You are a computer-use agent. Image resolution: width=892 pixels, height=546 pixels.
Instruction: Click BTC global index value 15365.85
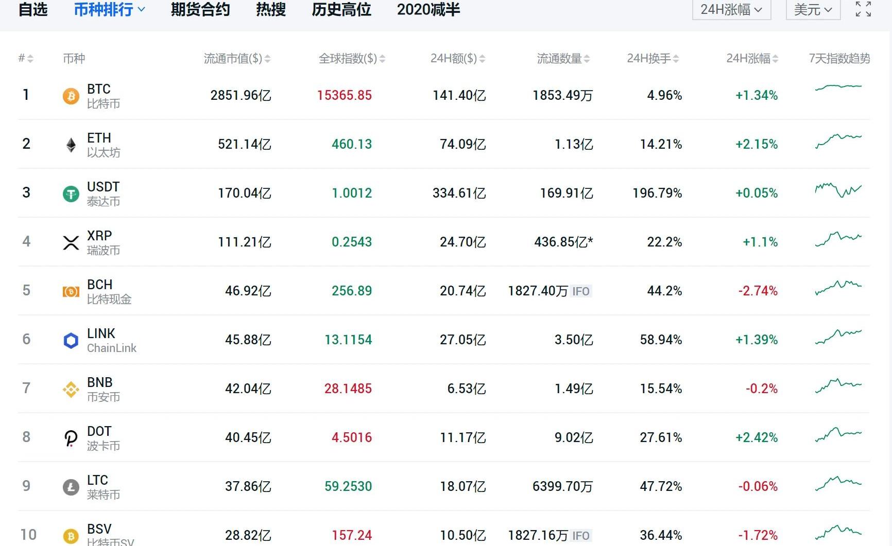[x=345, y=96]
